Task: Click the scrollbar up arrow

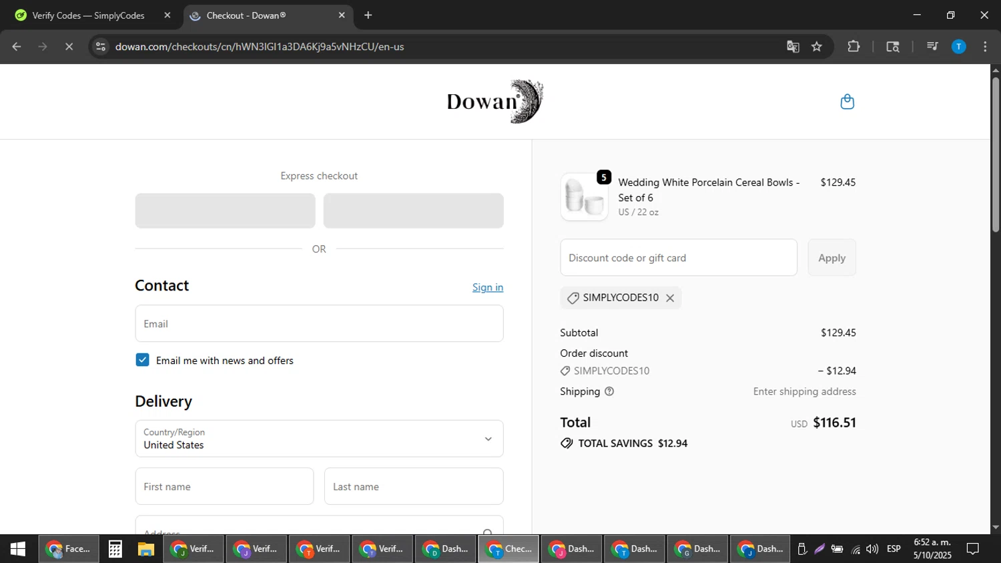Action: point(996,70)
